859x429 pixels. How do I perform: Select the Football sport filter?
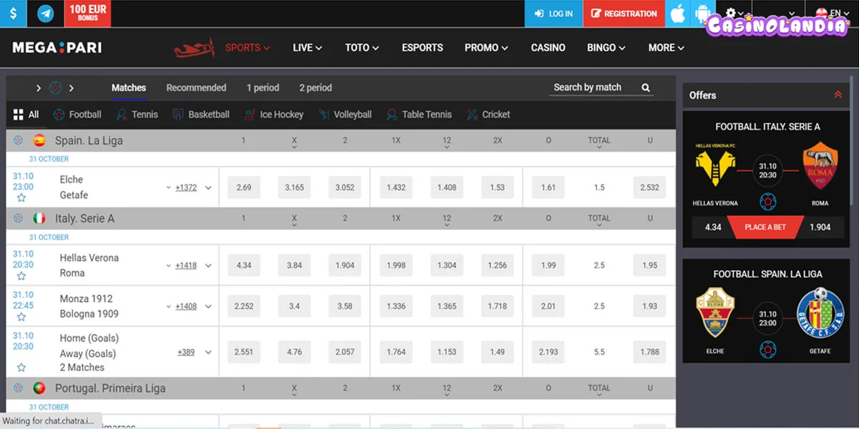coord(76,114)
